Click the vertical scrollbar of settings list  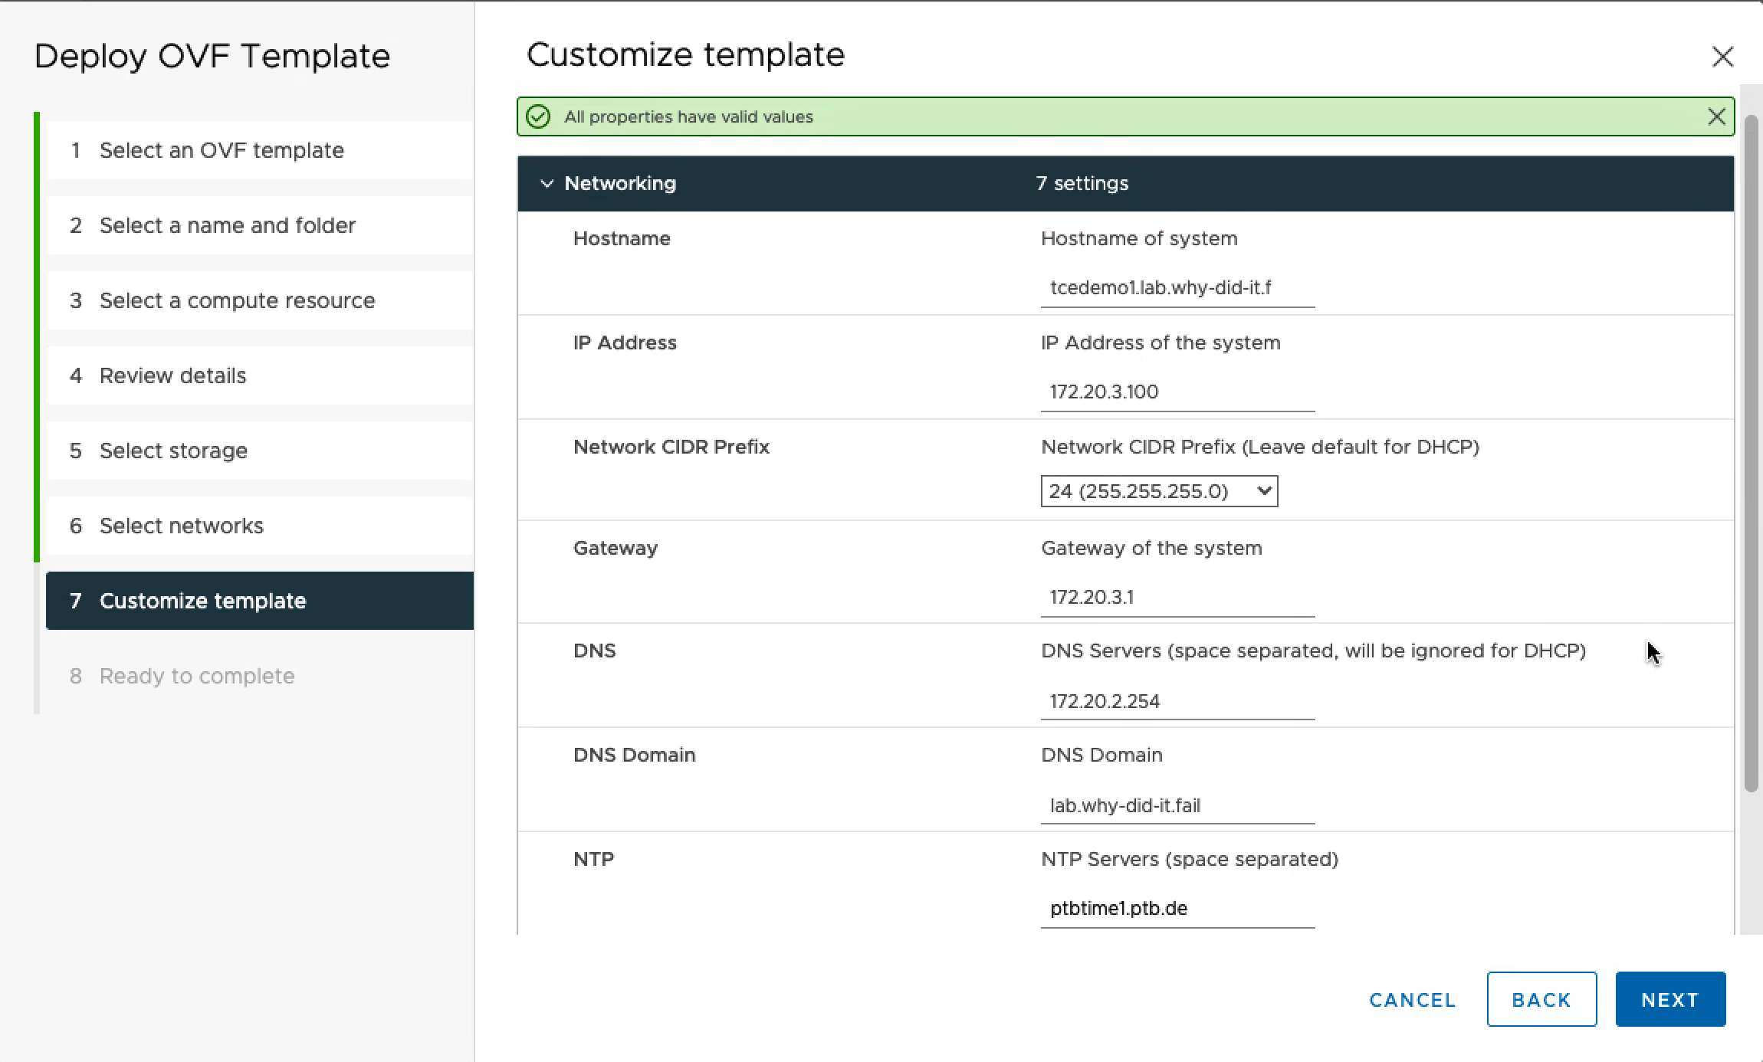click(x=1751, y=452)
